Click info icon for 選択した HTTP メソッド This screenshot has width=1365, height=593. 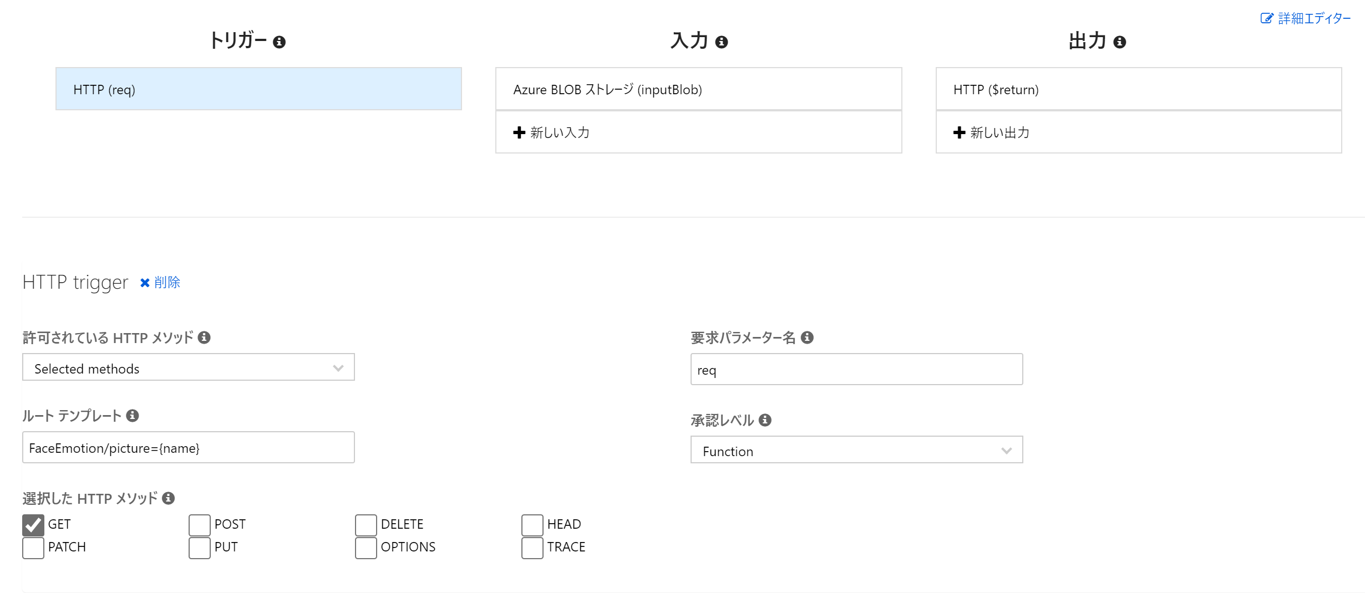169,498
